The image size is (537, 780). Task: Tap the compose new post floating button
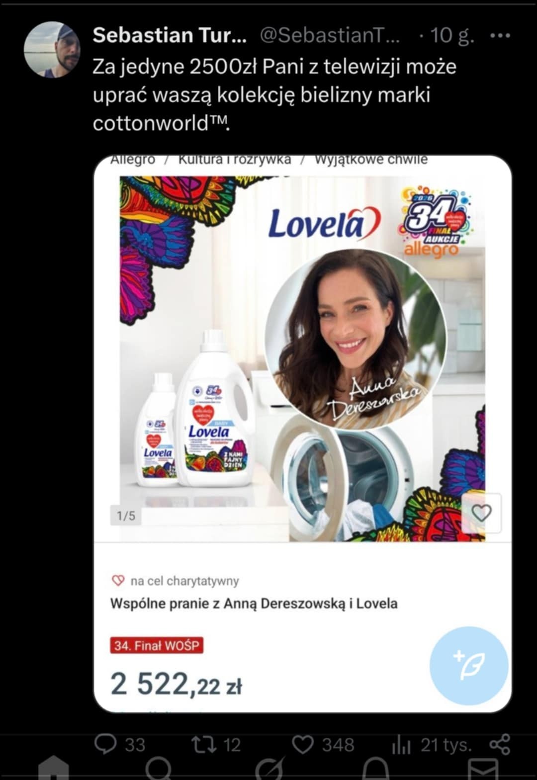(x=469, y=666)
